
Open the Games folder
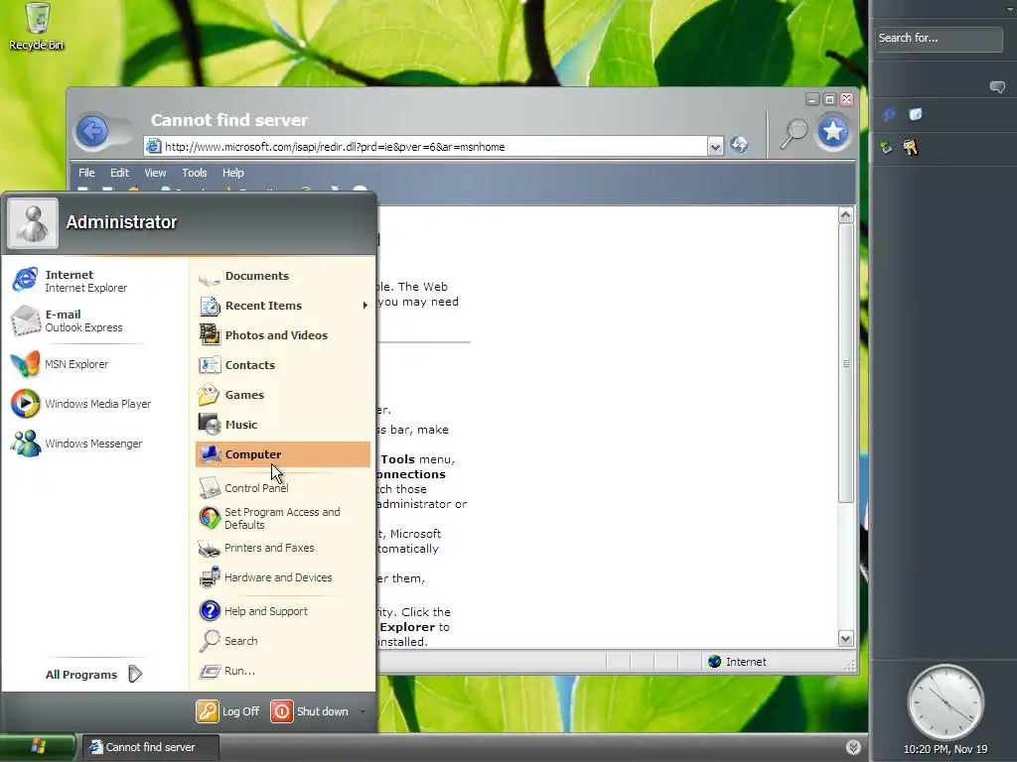(283, 395)
